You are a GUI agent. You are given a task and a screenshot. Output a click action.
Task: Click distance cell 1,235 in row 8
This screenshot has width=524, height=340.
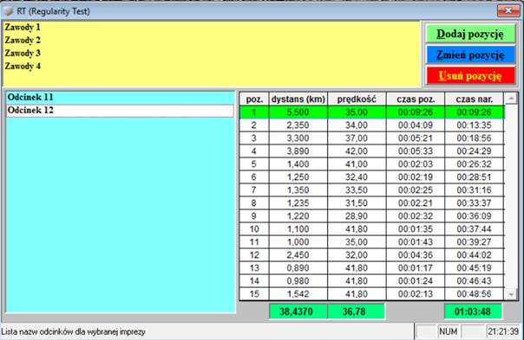[298, 203]
